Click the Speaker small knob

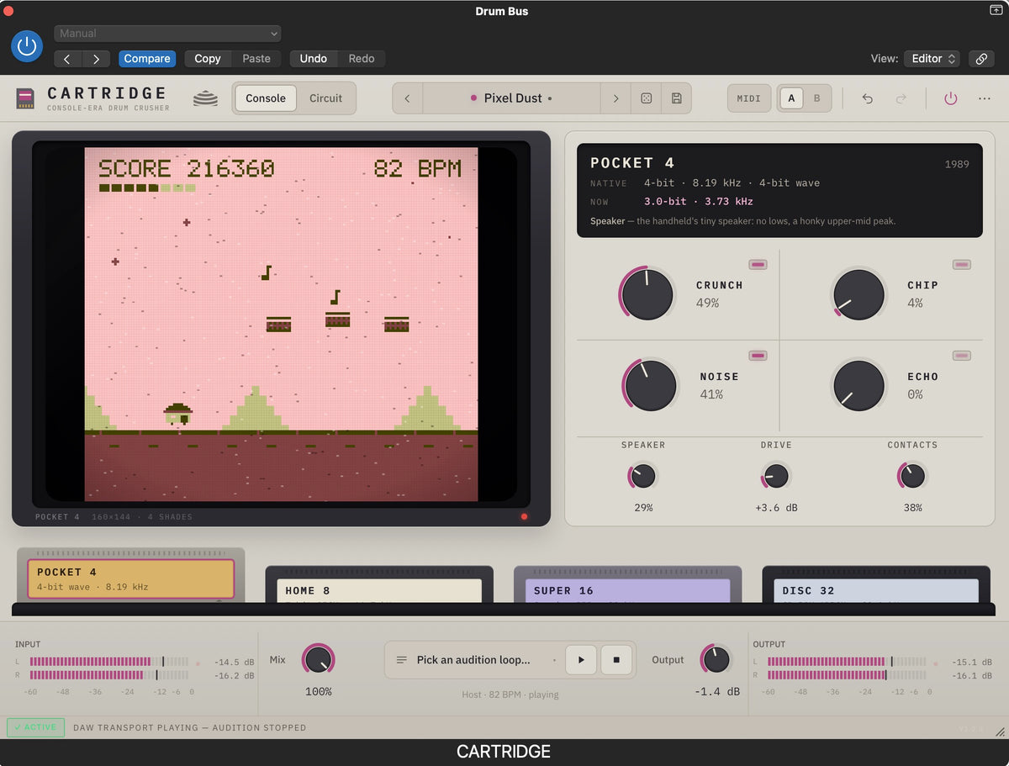point(643,477)
